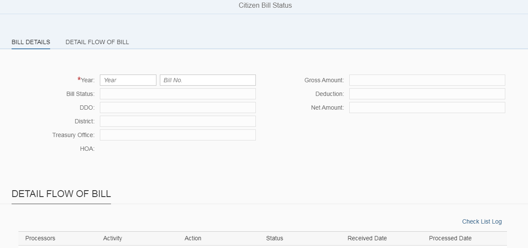Open the Check List Log link

pos(482,221)
